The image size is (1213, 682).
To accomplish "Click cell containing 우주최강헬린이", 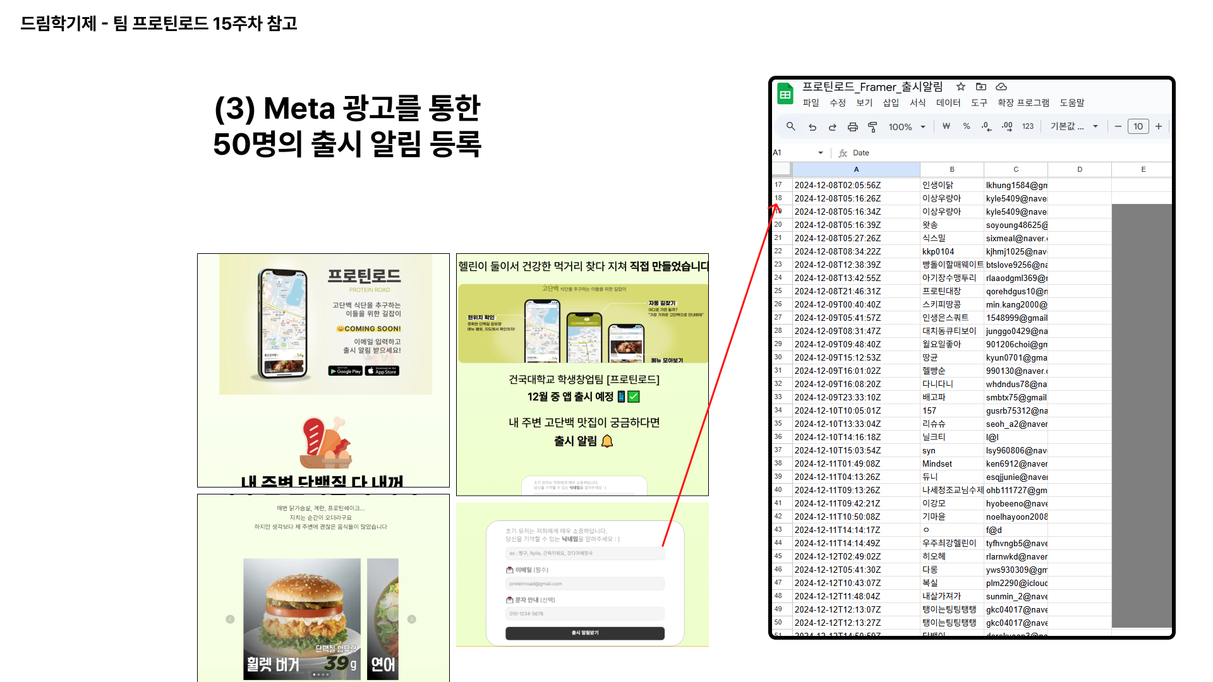I will 952,543.
